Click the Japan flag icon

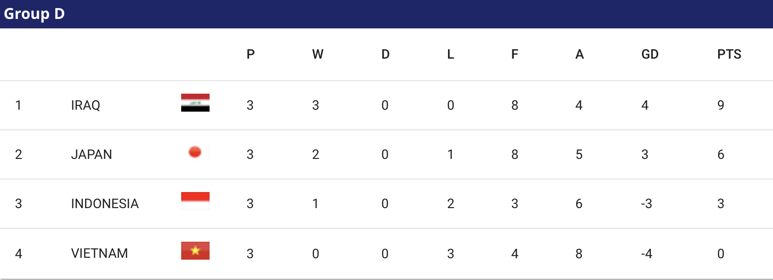click(x=195, y=152)
